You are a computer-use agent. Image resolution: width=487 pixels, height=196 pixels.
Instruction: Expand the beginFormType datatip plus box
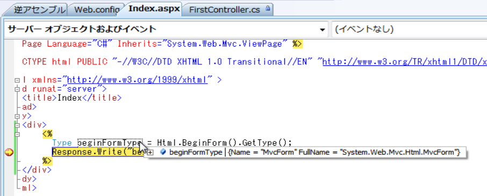click(x=151, y=152)
